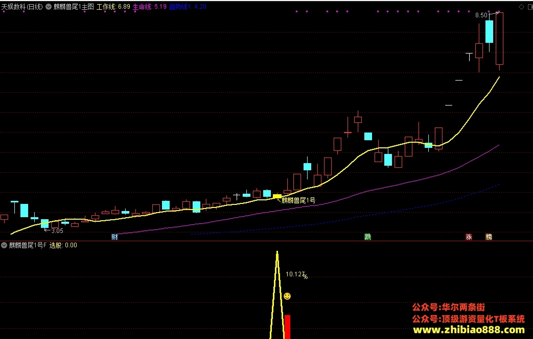Click the 10.12% gain label
The height and width of the screenshot is (339, 533).
pyautogui.click(x=296, y=275)
